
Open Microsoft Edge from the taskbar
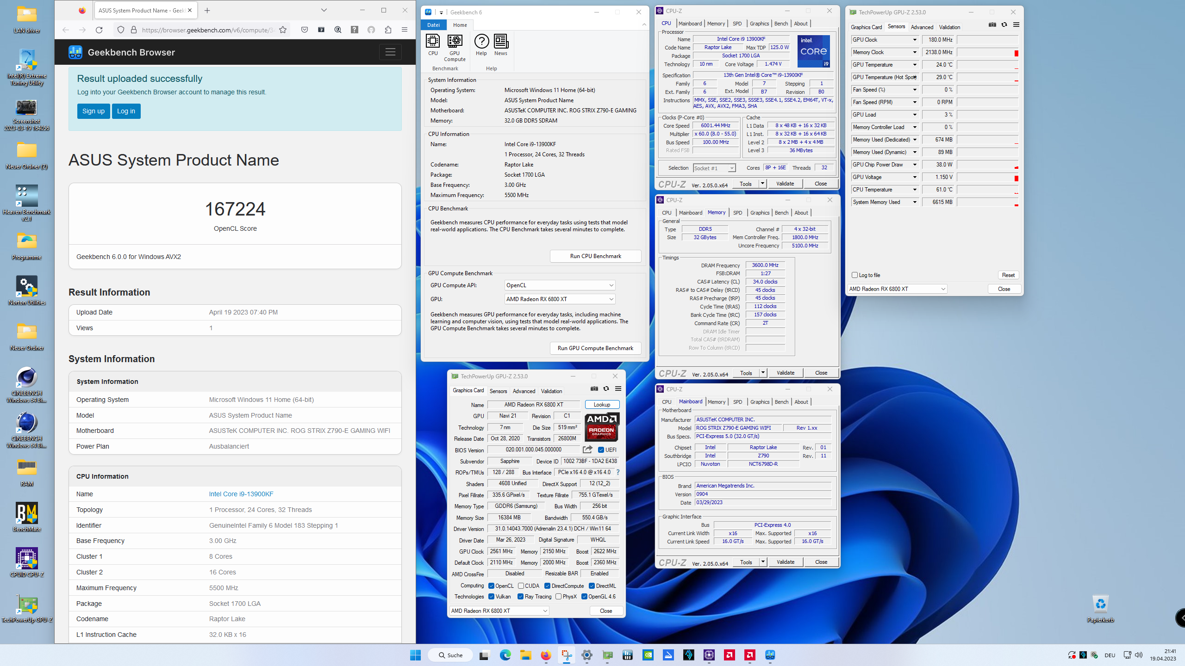pyautogui.click(x=505, y=655)
